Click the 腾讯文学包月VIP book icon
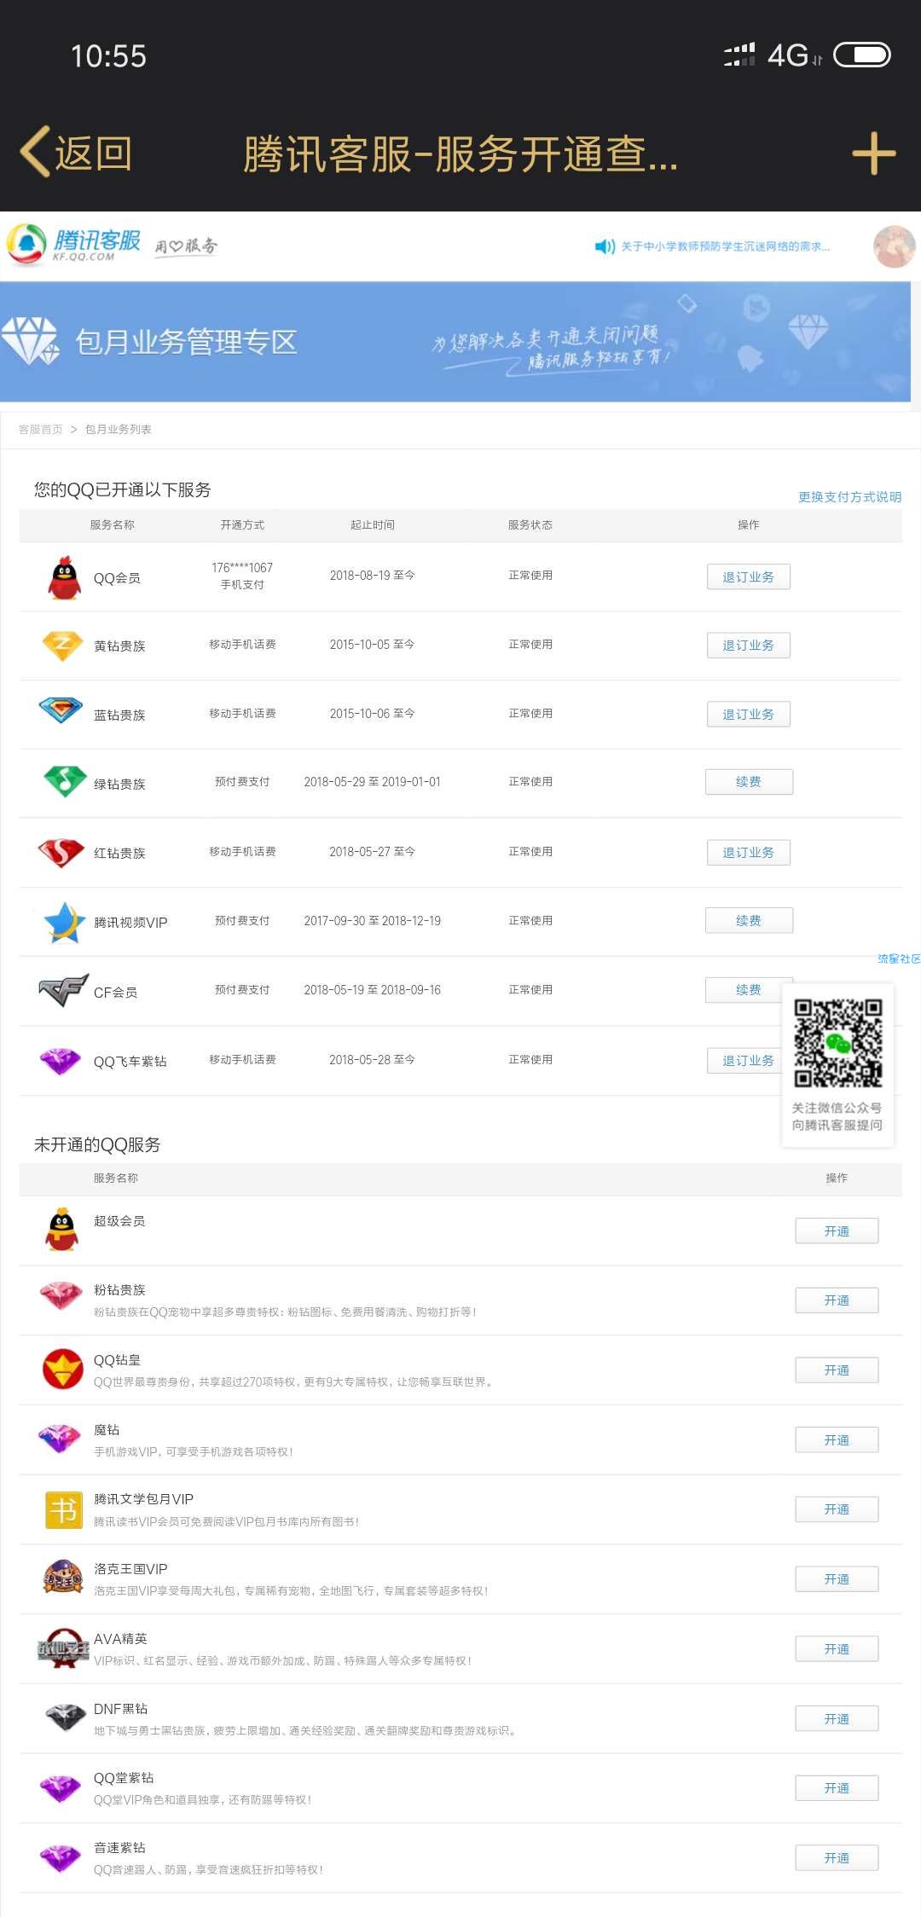The height and width of the screenshot is (1917, 921). click(x=63, y=1510)
